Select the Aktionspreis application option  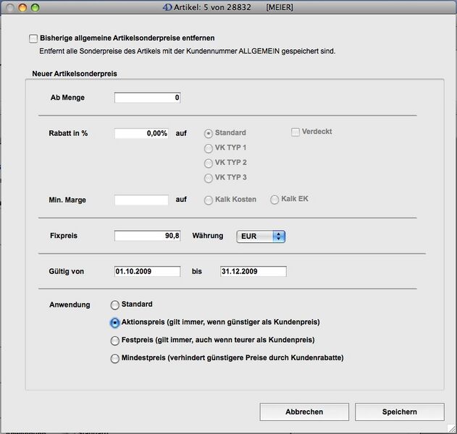point(114,323)
